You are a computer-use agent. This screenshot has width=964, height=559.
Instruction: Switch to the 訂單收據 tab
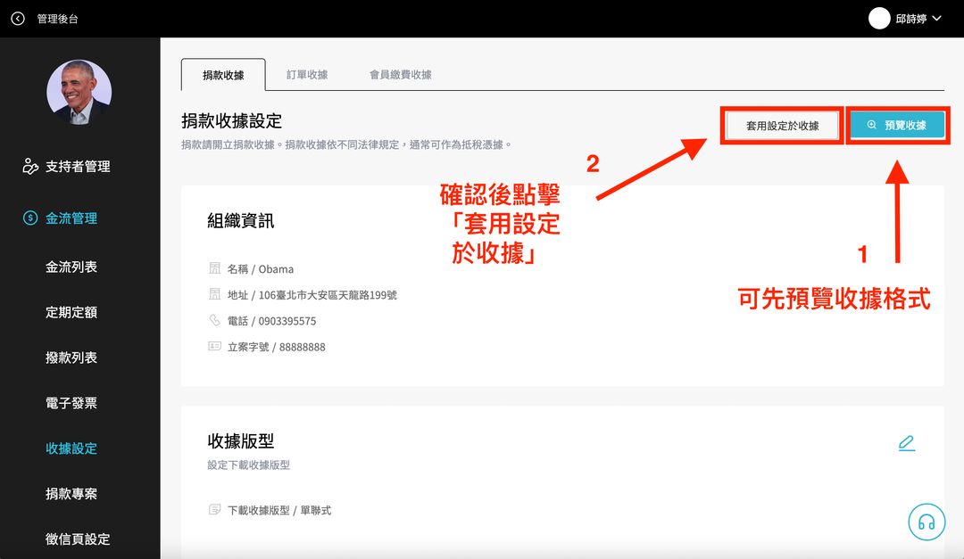click(307, 75)
